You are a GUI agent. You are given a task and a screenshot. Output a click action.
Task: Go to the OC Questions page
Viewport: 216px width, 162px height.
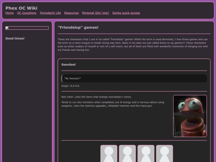point(27,13)
